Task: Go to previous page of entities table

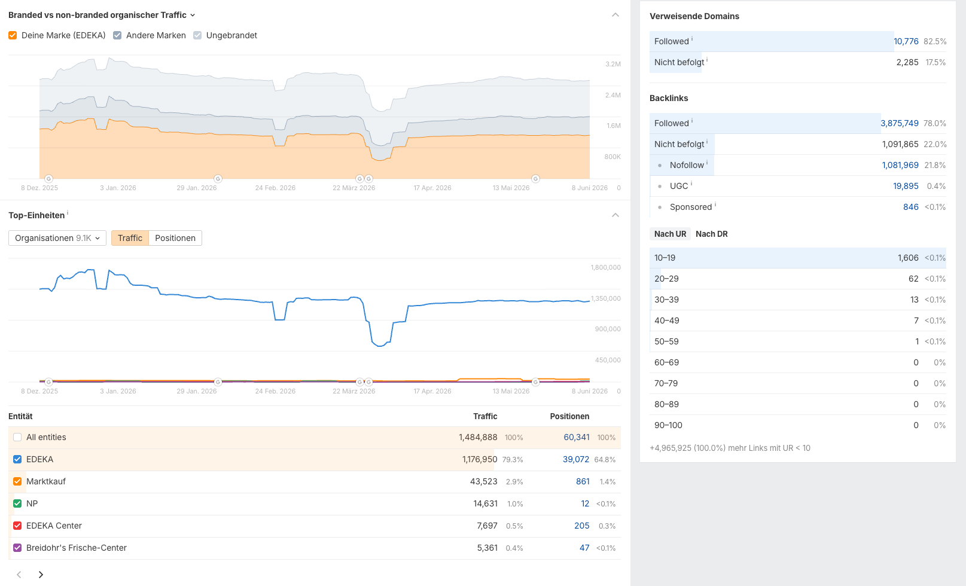Action: click(19, 575)
